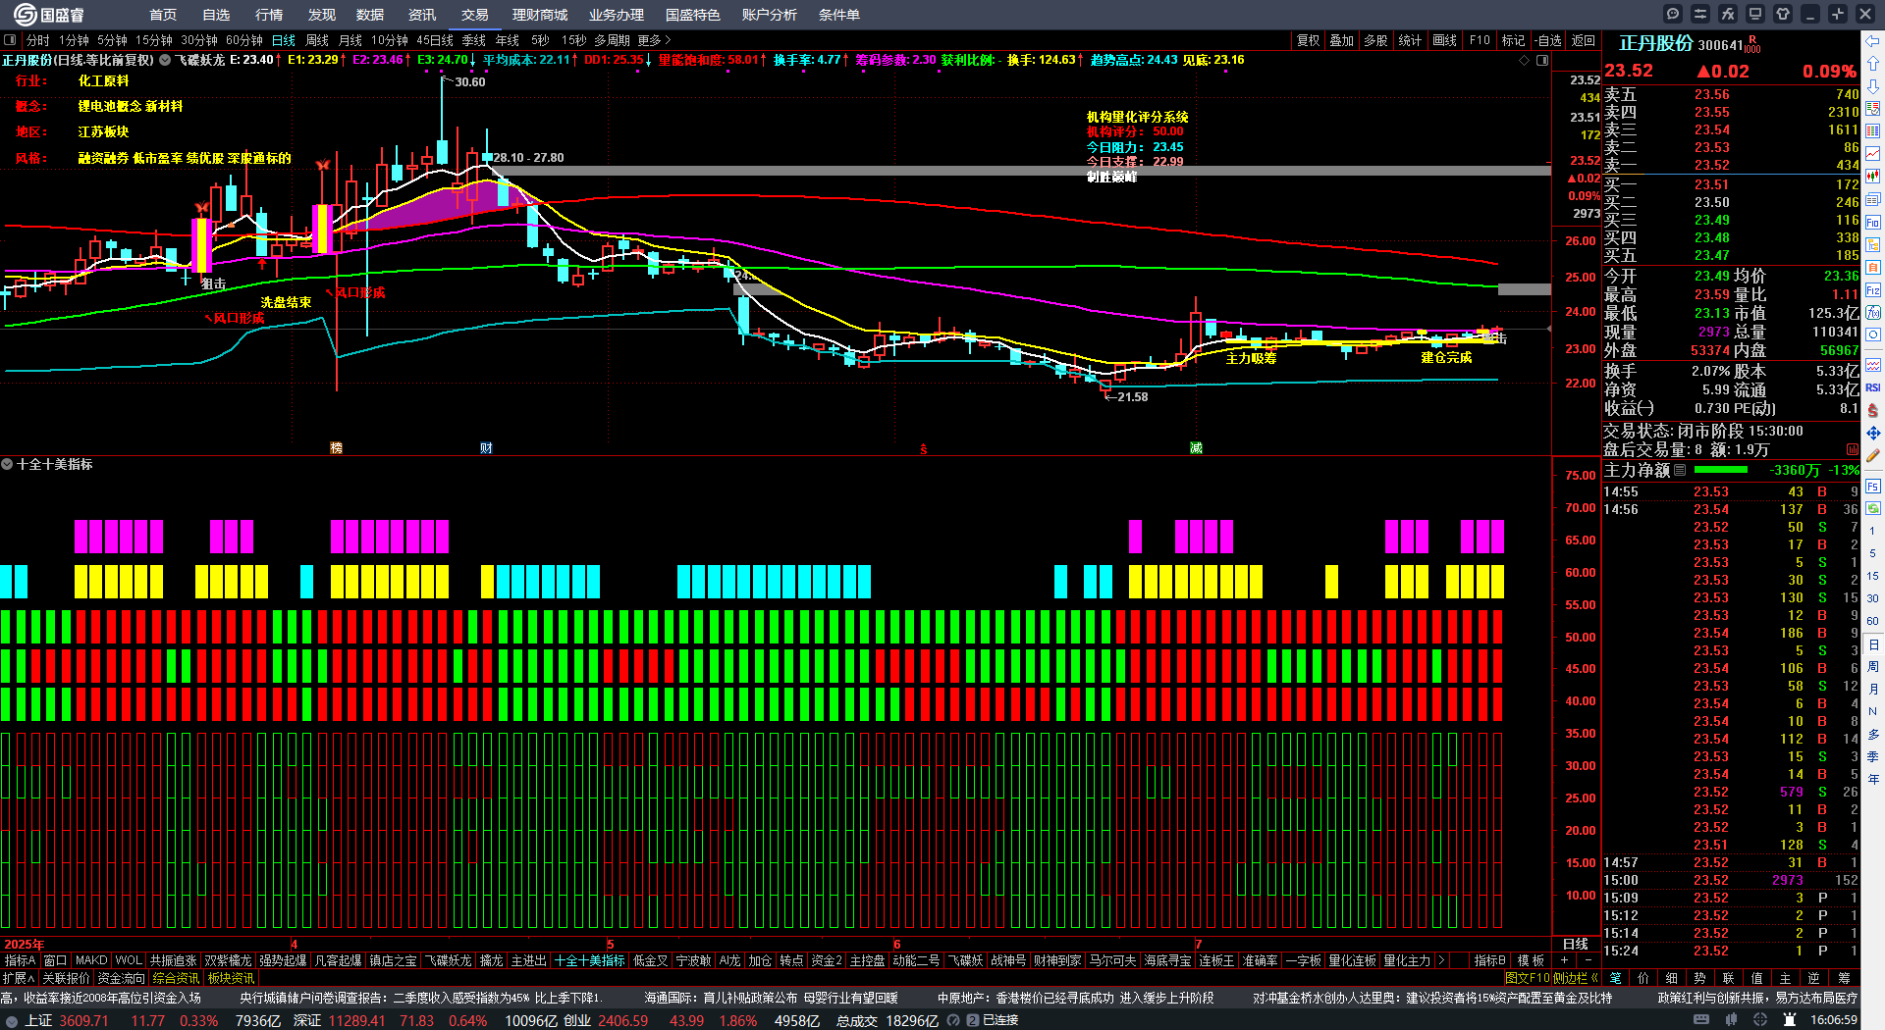Click the up arrow icon in right sidebar
Image resolution: width=1885 pixels, height=1030 pixels.
coord(1873,64)
